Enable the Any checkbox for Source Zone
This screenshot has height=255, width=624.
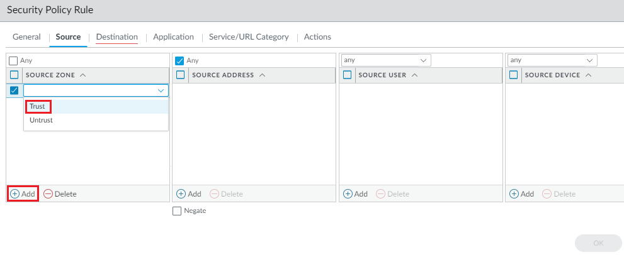tap(13, 61)
